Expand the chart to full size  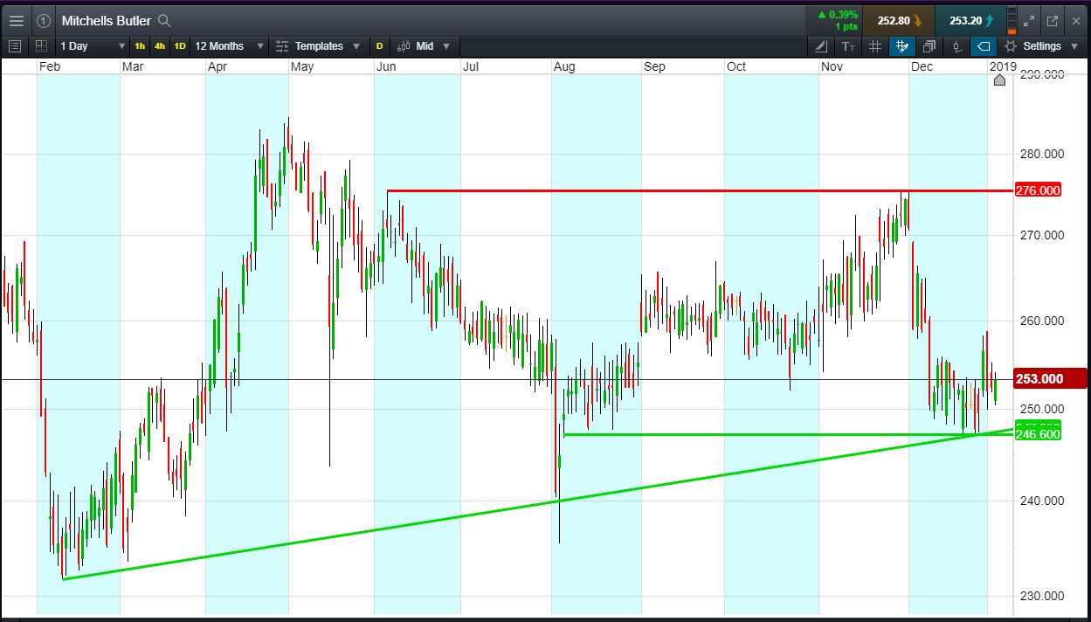point(1029,20)
